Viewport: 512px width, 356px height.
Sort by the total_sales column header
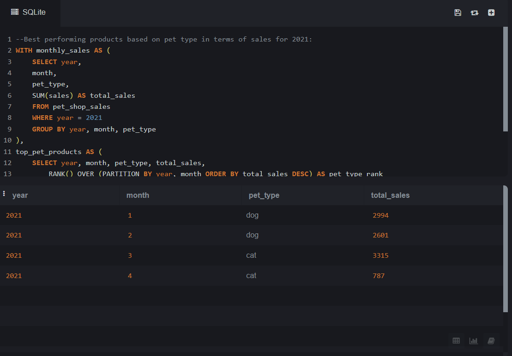(390, 195)
